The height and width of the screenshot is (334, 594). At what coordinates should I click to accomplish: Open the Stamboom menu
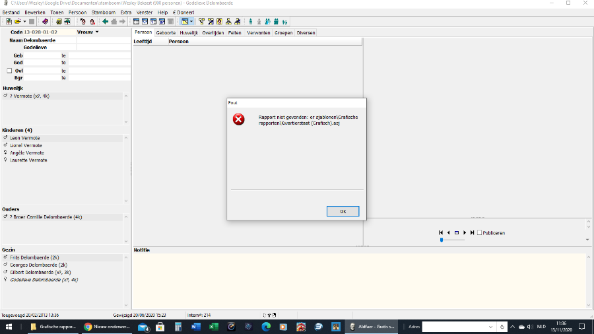103,13
